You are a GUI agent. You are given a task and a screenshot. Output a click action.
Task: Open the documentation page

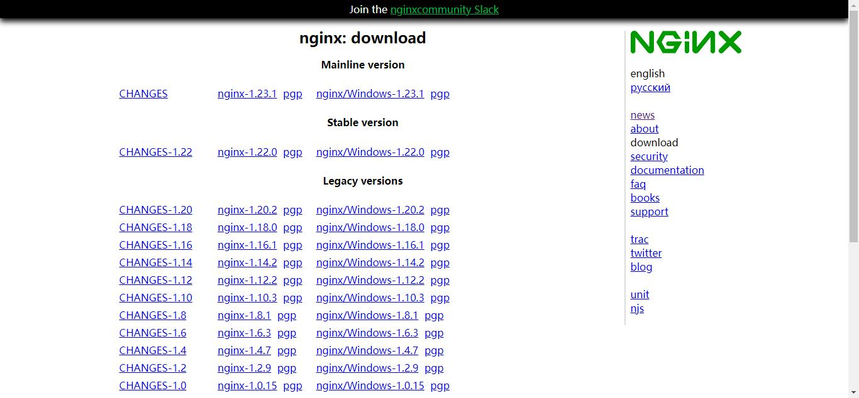tap(667, 170)
